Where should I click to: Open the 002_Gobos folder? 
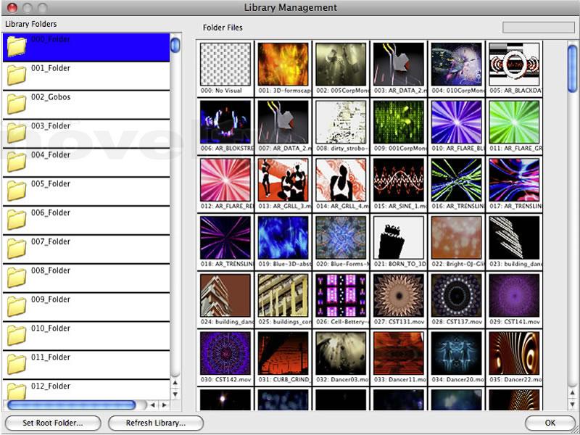click(16, 104)
